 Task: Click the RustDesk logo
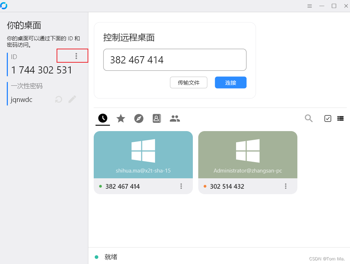pos(4,5)
